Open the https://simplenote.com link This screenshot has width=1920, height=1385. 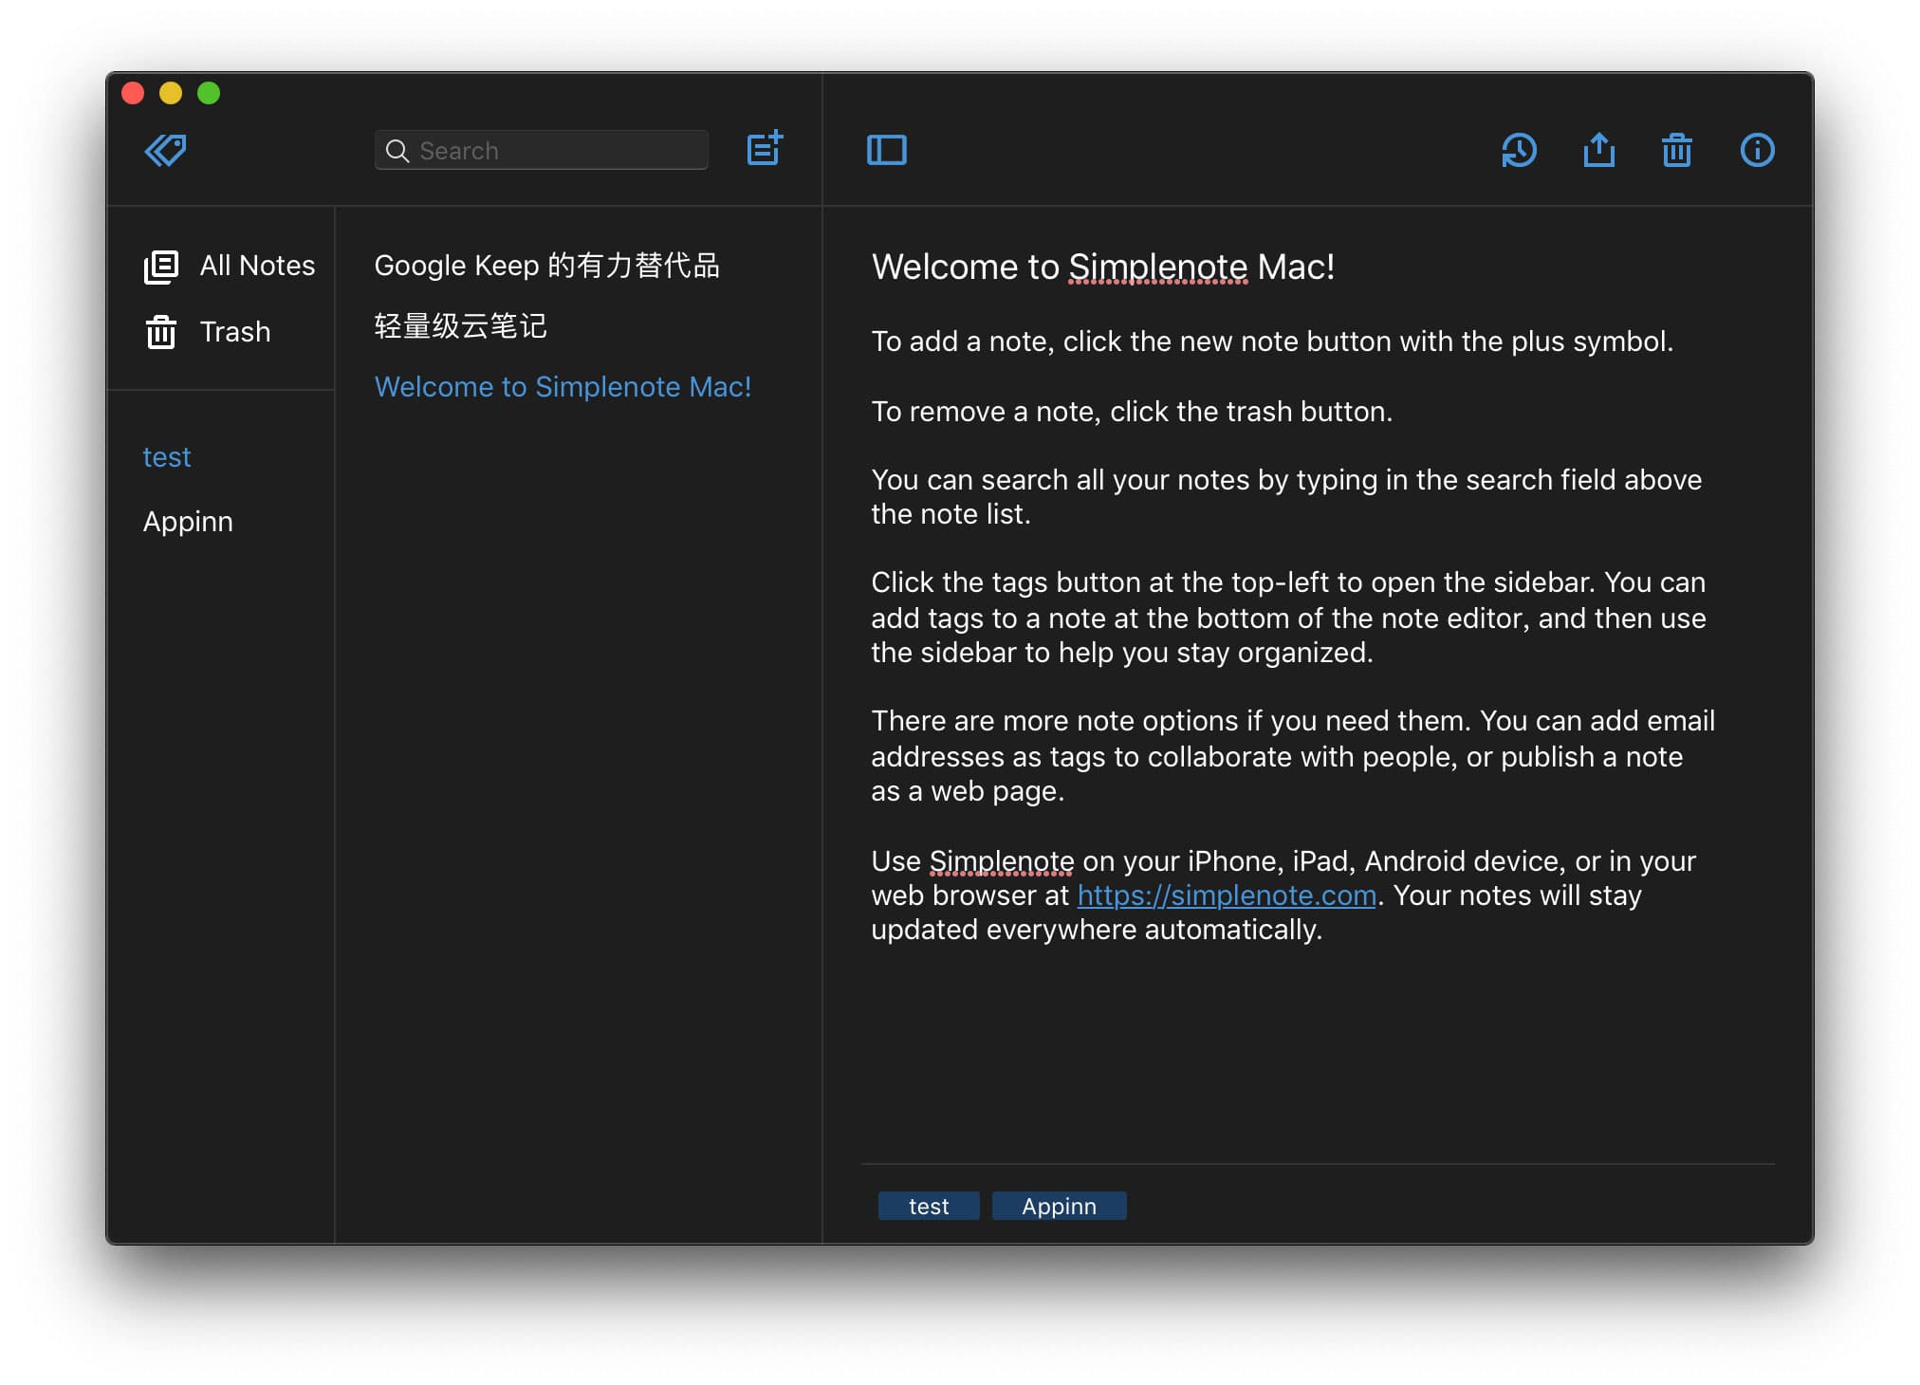(x=1227, y=896)
